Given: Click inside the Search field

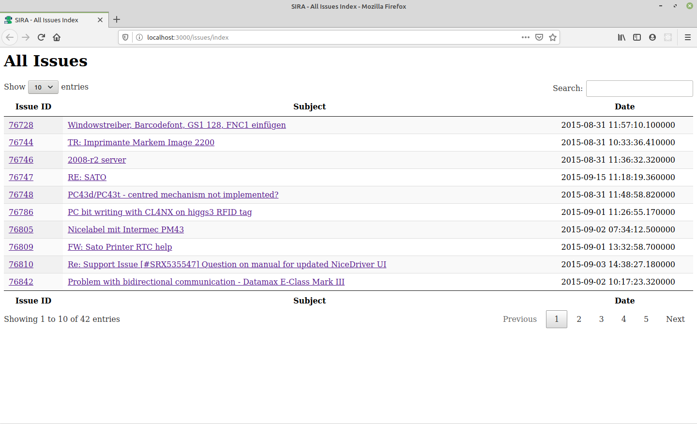Looking at the screenshot, I should pos(639,88).
